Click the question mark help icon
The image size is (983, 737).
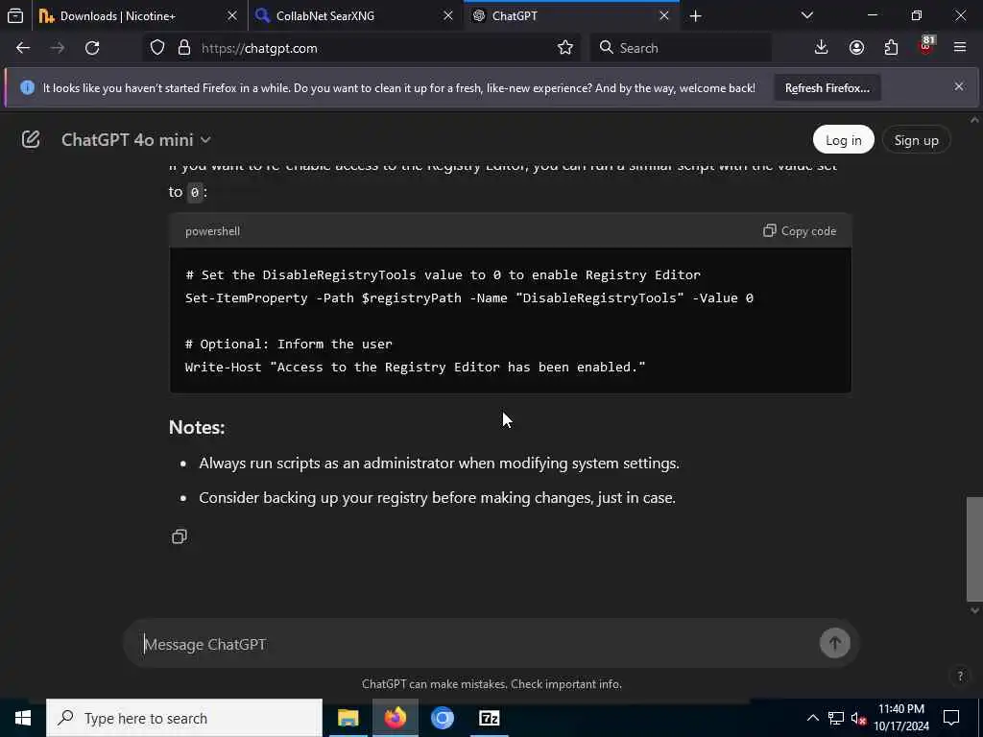point(960,676)
